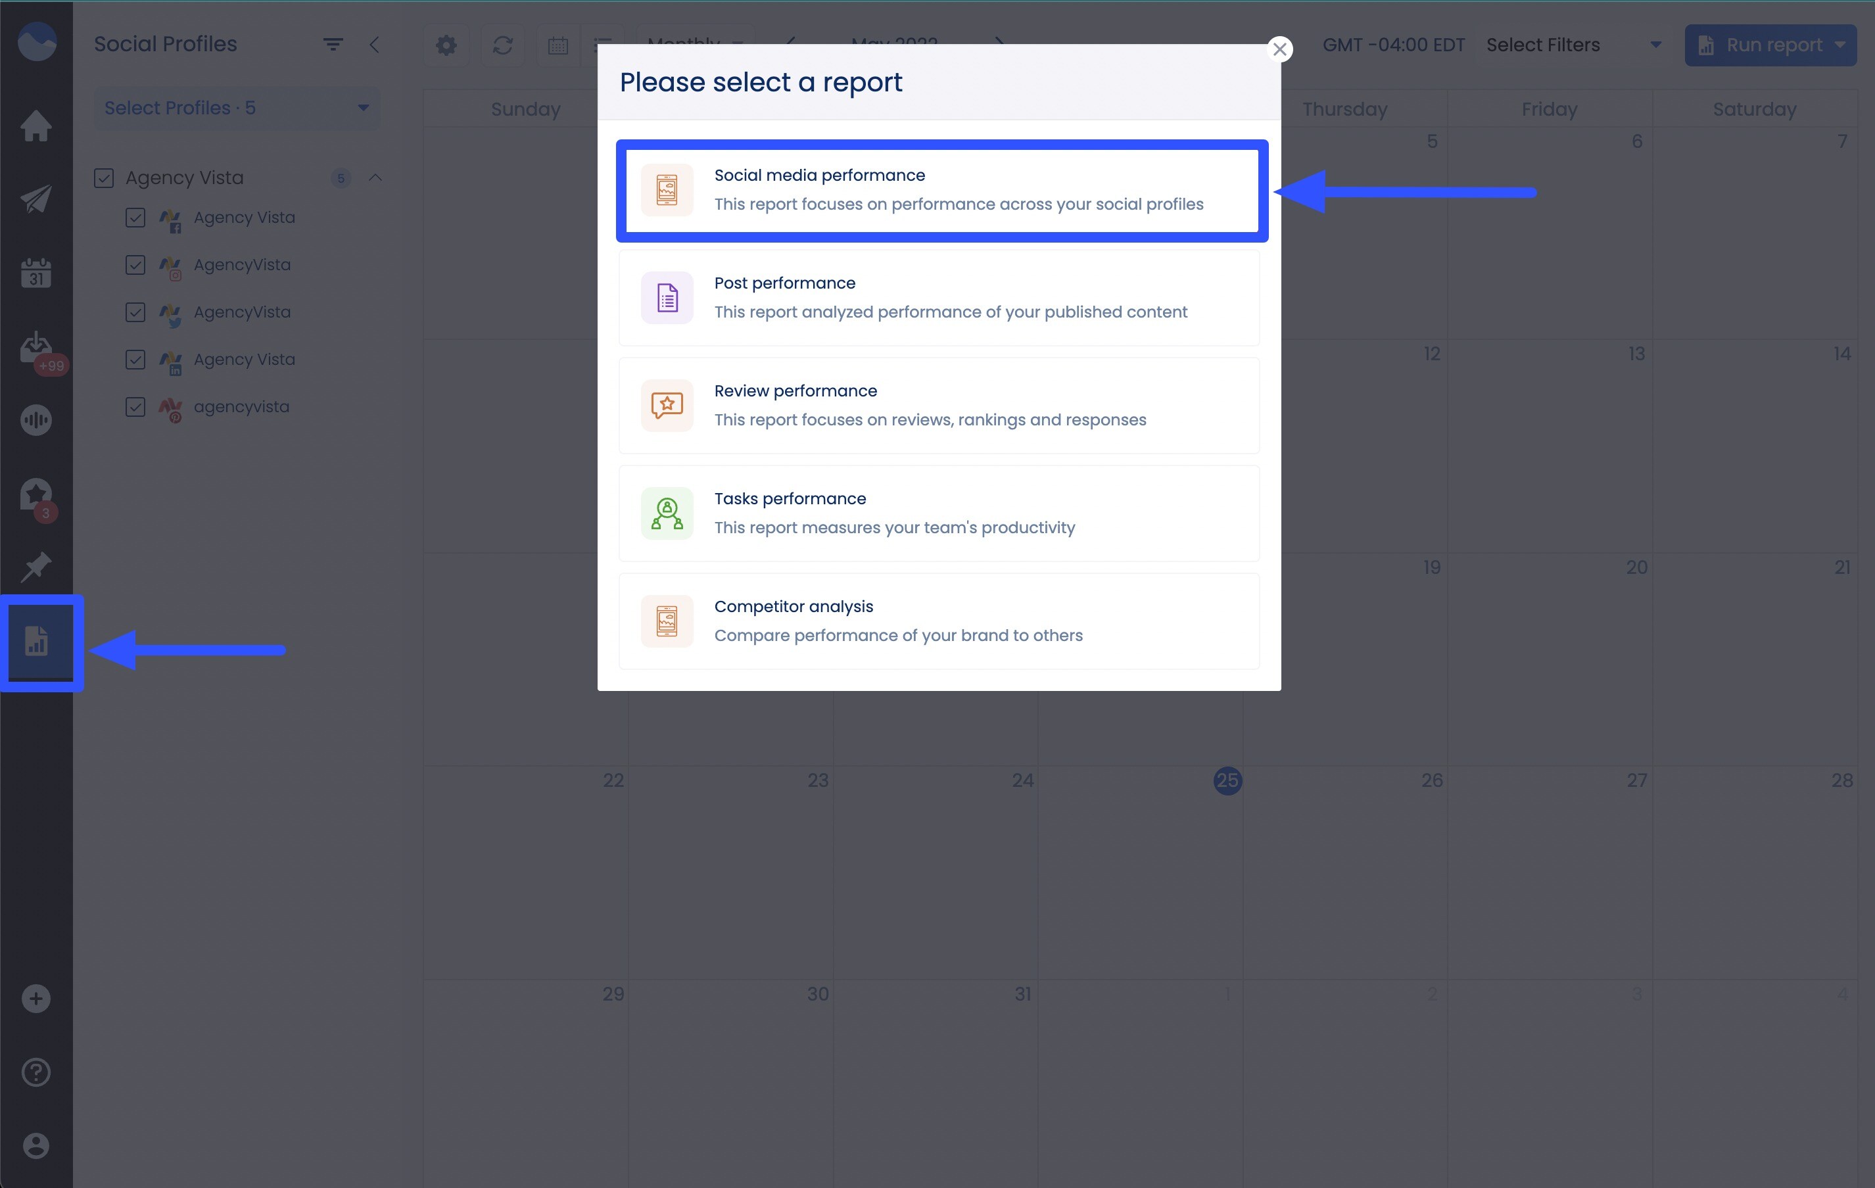Click the reports chart icon in sidebar
The height and width of the screenshot is (1188, 1875).
pos(37,642)
